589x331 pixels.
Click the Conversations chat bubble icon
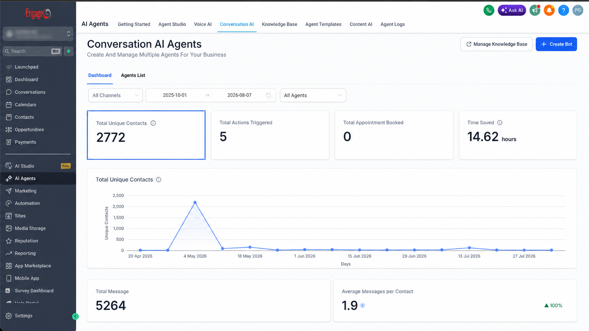tap(9, 92)
